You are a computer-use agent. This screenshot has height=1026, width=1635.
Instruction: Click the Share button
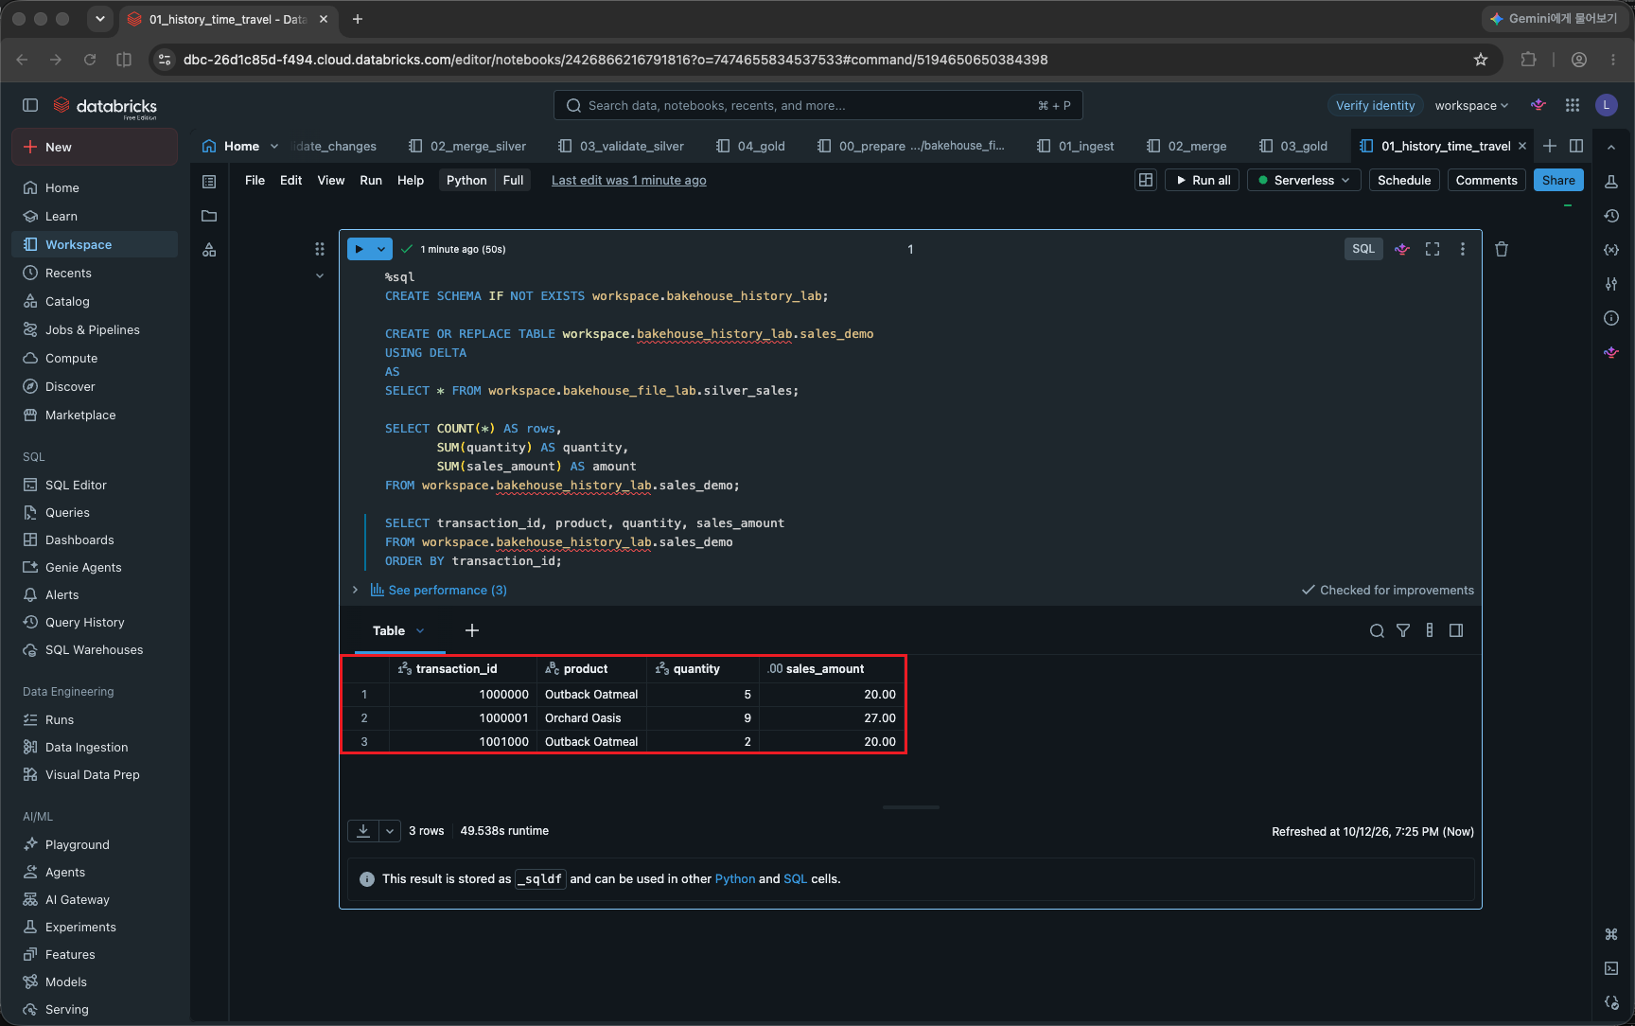tap(1558, 181)
